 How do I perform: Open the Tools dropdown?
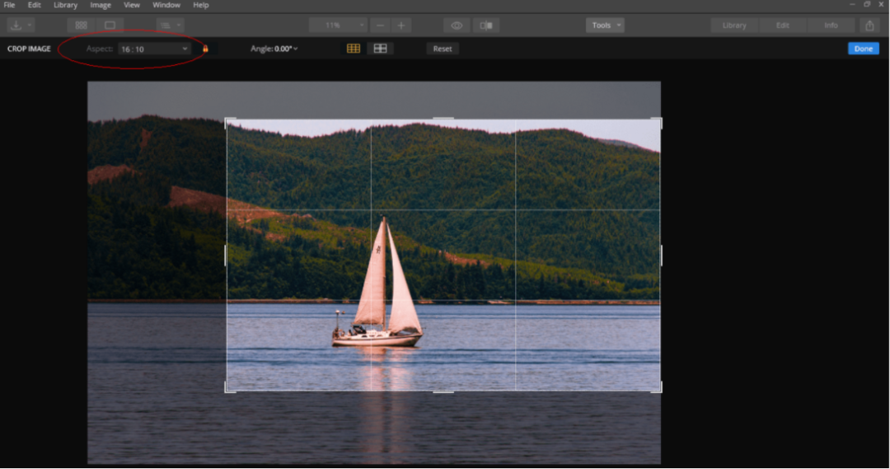pyautogui.click(x=605, y=26)
